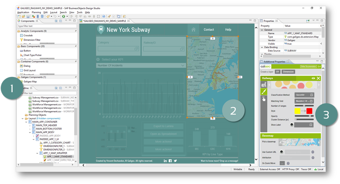Screen dimensions: 340x184
Task: Click the Facebook icon in footer
Action: click(x=170, y=161)
